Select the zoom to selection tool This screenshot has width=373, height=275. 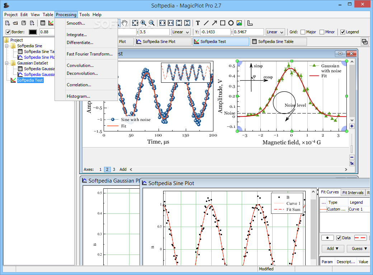(x=135, y=23)
